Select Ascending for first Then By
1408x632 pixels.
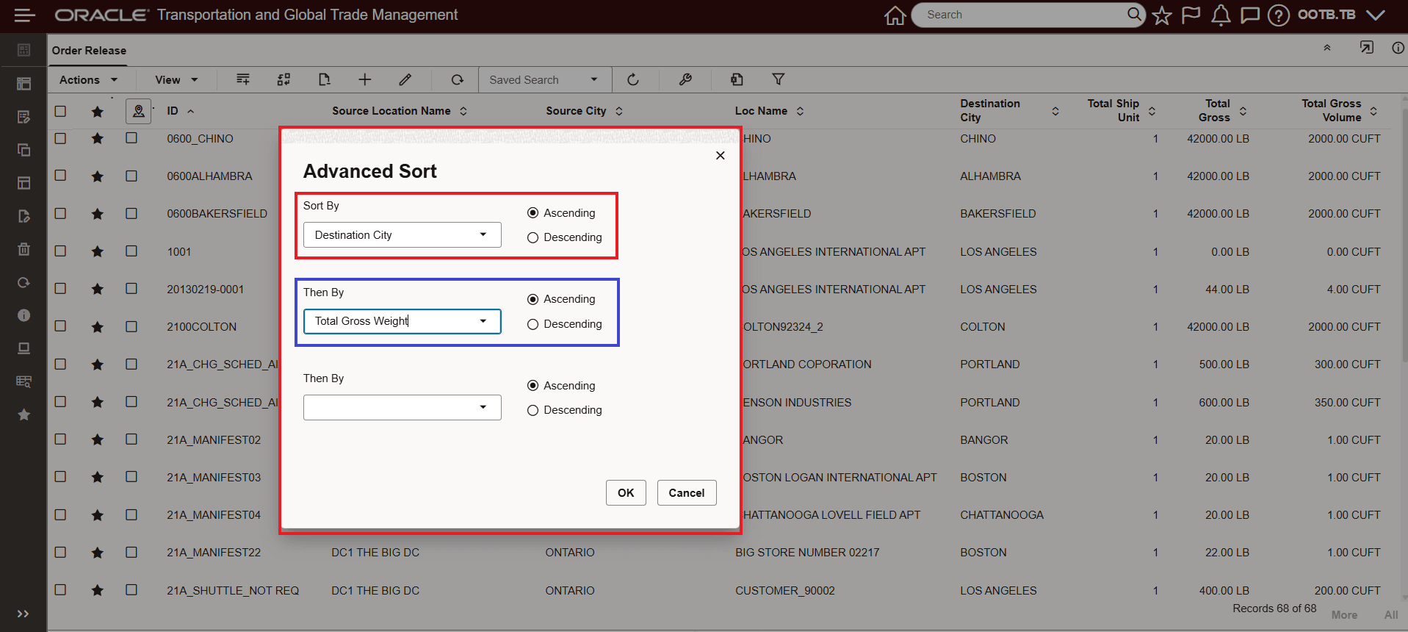click(x=532, y=299)
